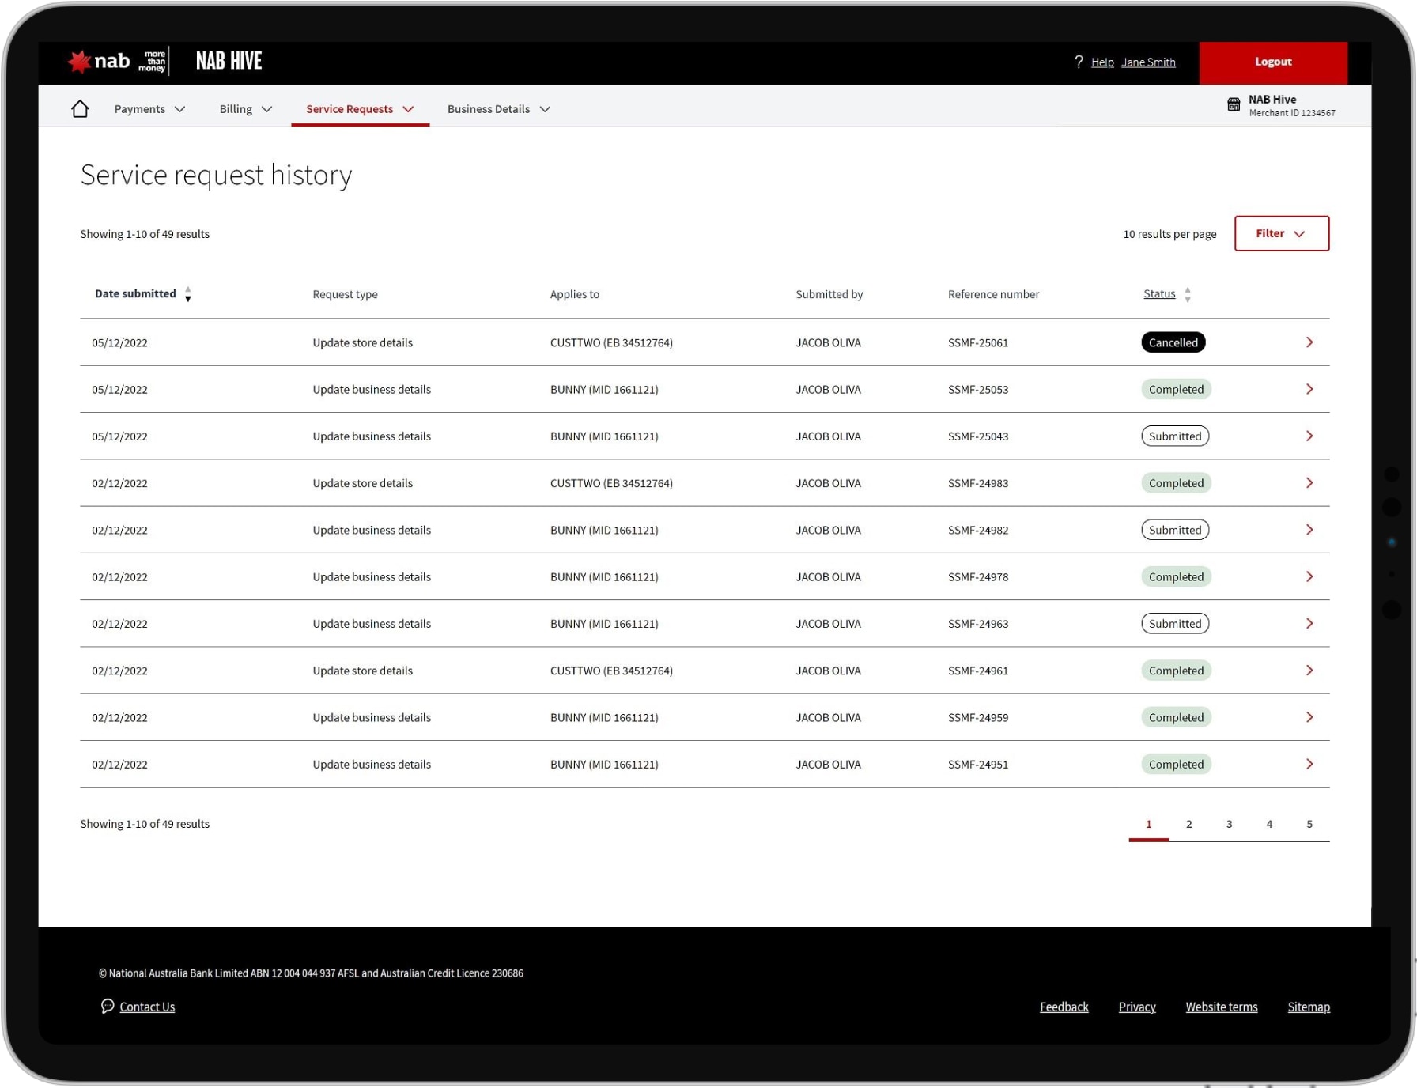The image size is (1417, 1088).
Task: Open details arrow for request SSMF-24951
Action: [x=1309, y=764]
